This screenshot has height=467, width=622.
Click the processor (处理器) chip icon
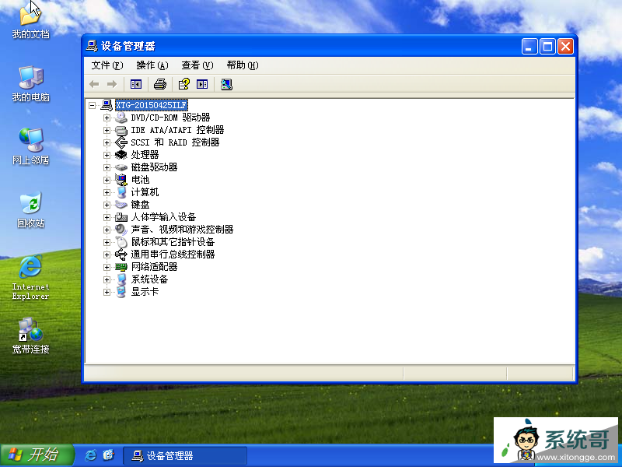click(121, 155)
